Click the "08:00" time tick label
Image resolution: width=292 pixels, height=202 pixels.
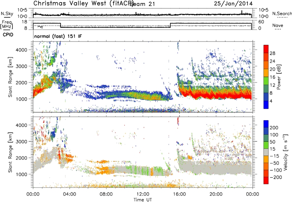tap(106, 194)
